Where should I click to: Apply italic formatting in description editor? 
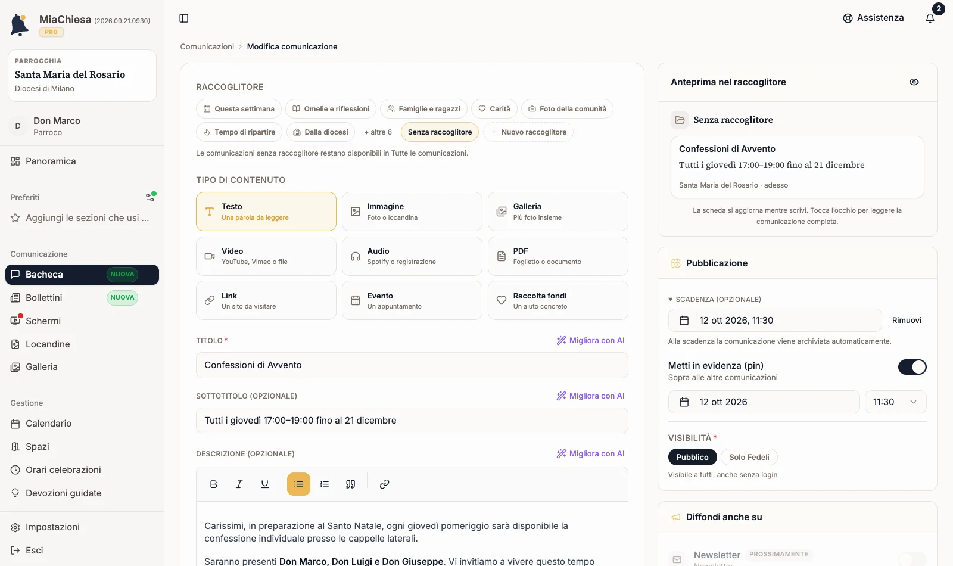239,484
